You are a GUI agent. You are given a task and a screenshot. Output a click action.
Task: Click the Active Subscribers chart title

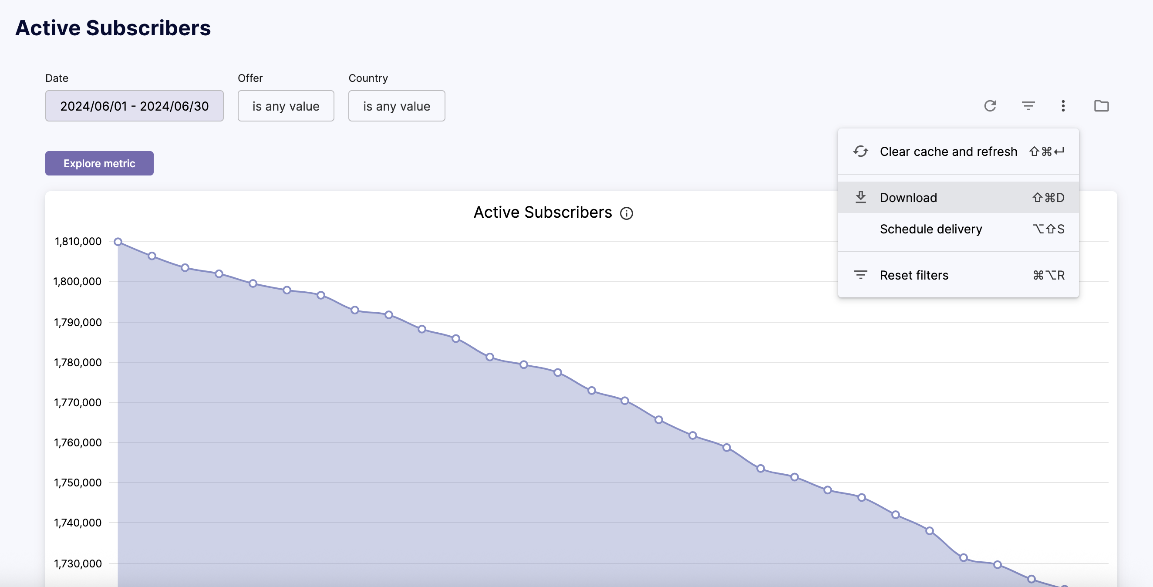point(543,213)
